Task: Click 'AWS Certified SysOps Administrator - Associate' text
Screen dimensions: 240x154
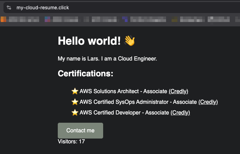Action: tap(138, 102)
